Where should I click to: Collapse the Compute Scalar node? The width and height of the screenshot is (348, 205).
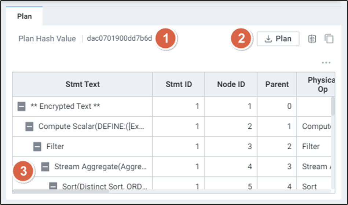pyautogui.click(x=29, y=127)
